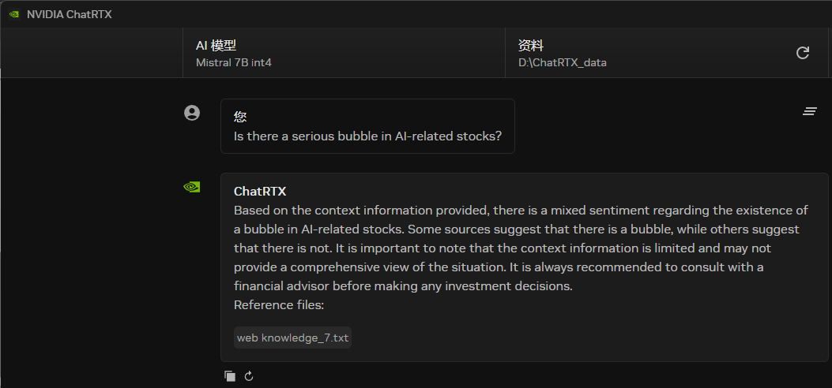Select the user question message bubble
The image size is (832, 388).
tap(367, 126)
